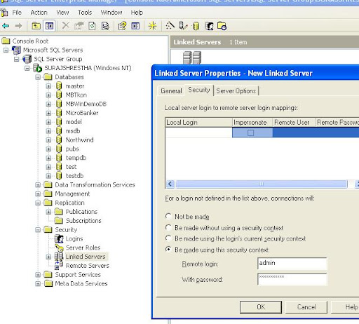This screenshot has width=359, height=324.
Task: Open the Window menu
Action: pos(111,13)
